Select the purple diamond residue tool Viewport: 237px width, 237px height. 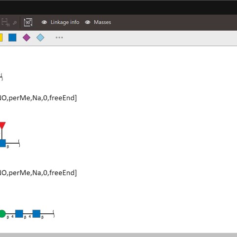(x=26, y=38)
